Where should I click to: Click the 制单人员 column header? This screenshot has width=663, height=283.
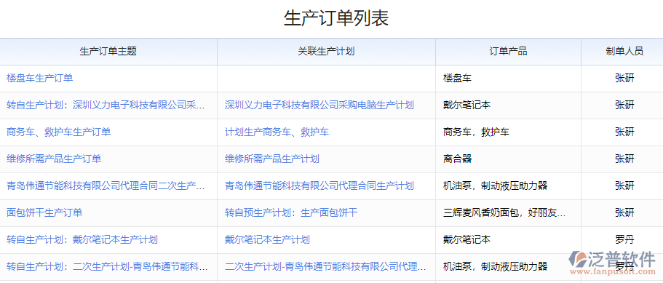point(624,52)
